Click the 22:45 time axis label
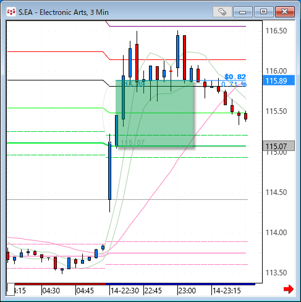Image resolution: width=301 pixels, height=302 pixels. [153, 291]
